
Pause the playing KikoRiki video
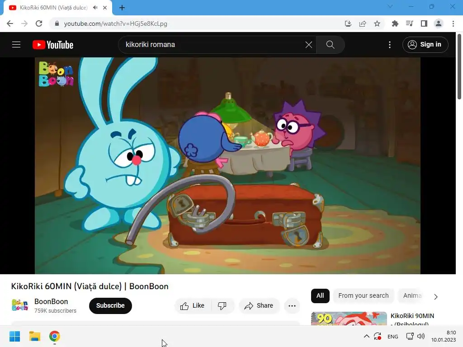[x=227, y=165]
